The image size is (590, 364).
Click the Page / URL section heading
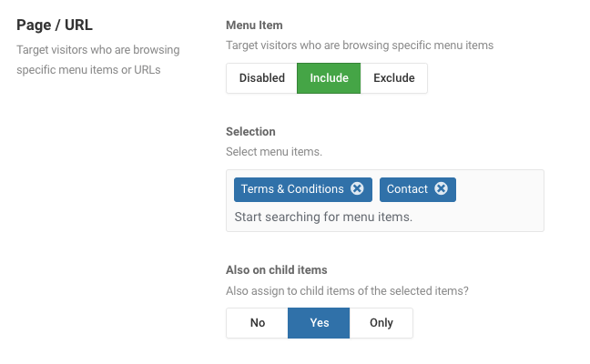[x=55, y=25]
